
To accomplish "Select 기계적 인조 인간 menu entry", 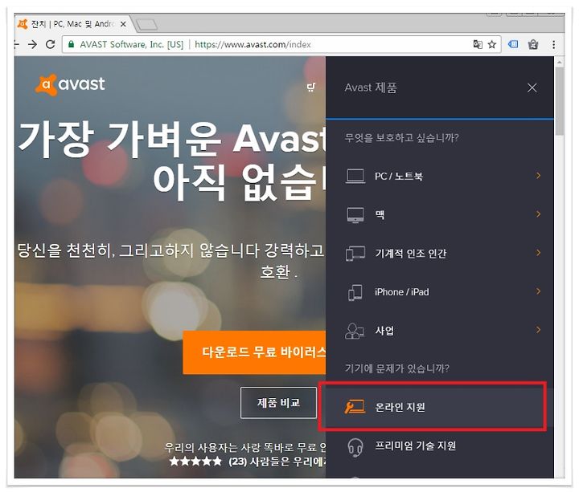I will (439, 253).
